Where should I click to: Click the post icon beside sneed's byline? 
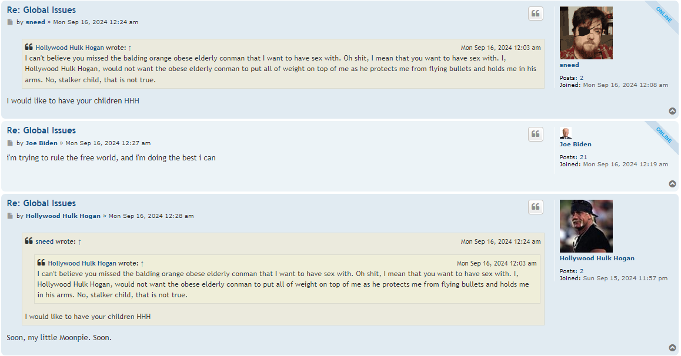click(10, 22)
